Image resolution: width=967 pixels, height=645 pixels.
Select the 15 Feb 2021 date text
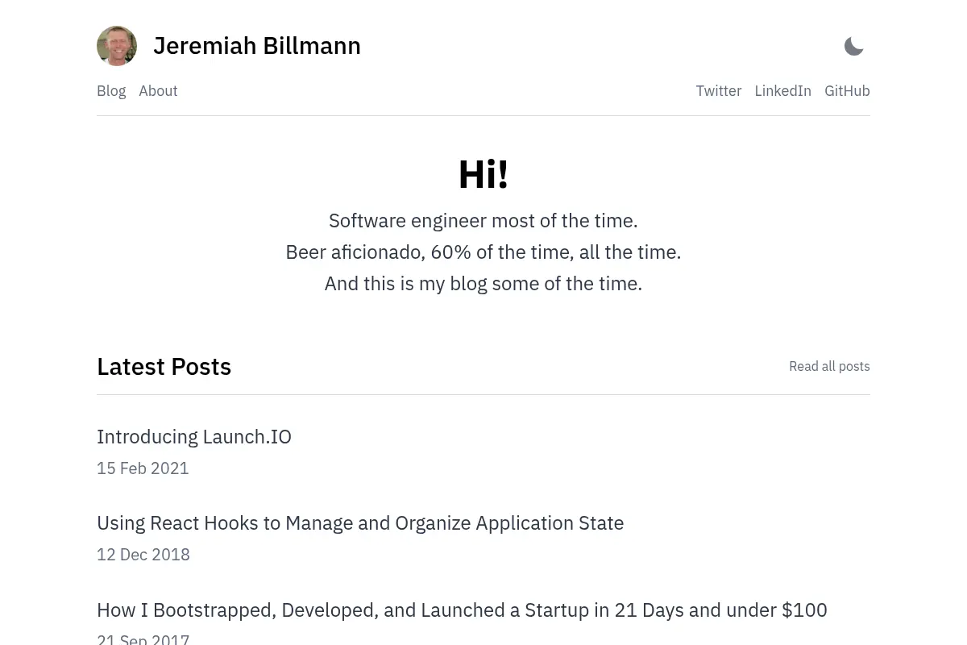143,468
